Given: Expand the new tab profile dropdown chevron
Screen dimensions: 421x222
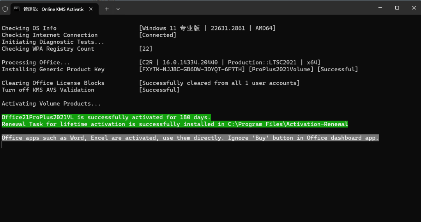Looking at the screenshot, I should tap(118, 9).
